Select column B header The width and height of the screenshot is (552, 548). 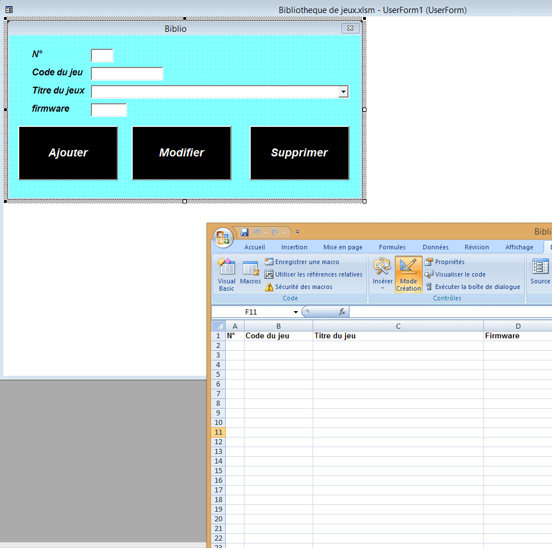[279, 326]
